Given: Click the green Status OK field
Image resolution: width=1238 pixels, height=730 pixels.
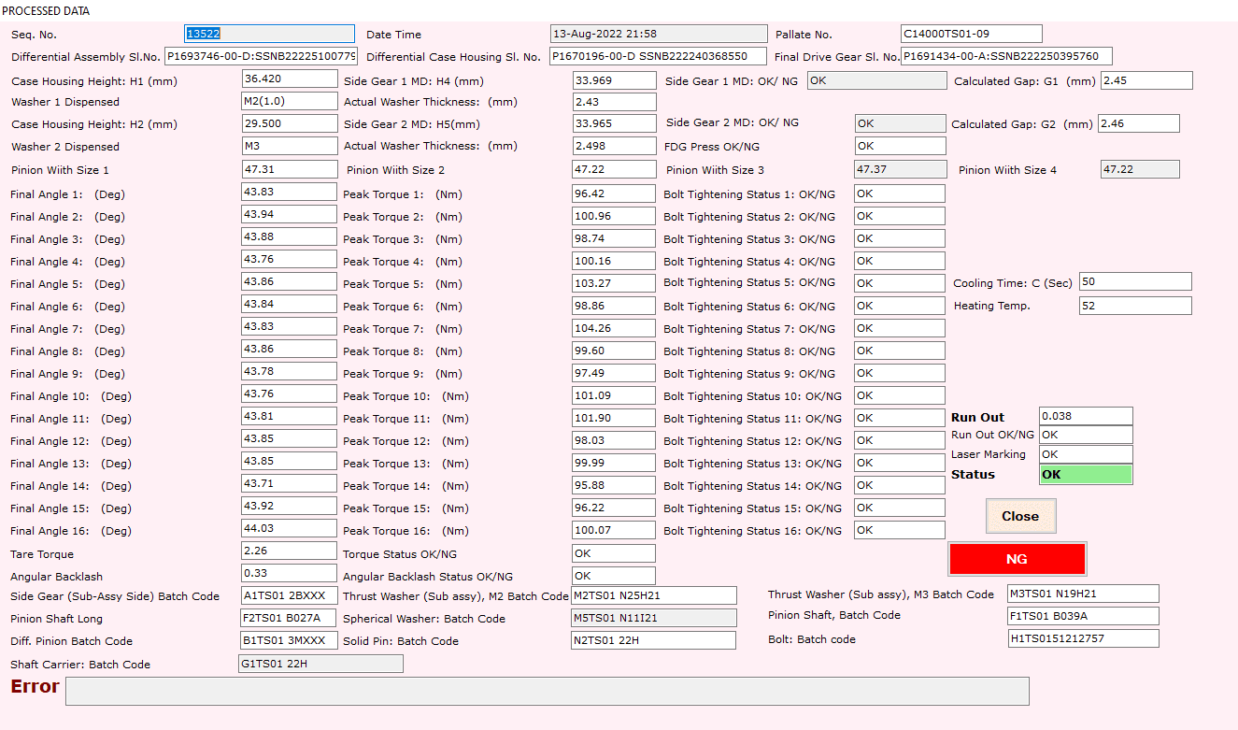Looking at the screenshot, I should pyautogui.click(x=1086, y=474).
